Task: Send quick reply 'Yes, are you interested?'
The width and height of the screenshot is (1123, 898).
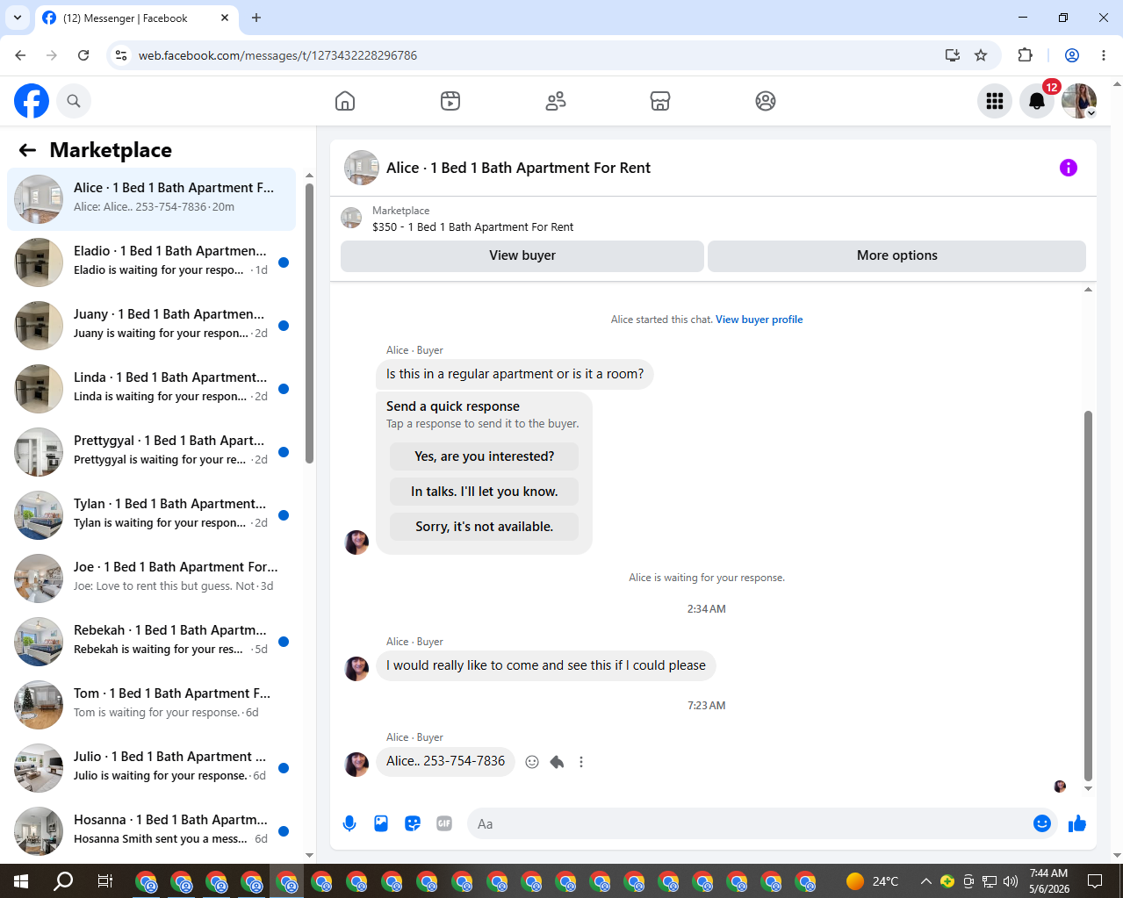Action: coord(485,456)
